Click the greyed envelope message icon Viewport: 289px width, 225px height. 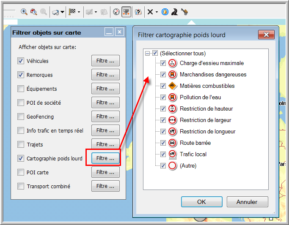coord(89,12)
